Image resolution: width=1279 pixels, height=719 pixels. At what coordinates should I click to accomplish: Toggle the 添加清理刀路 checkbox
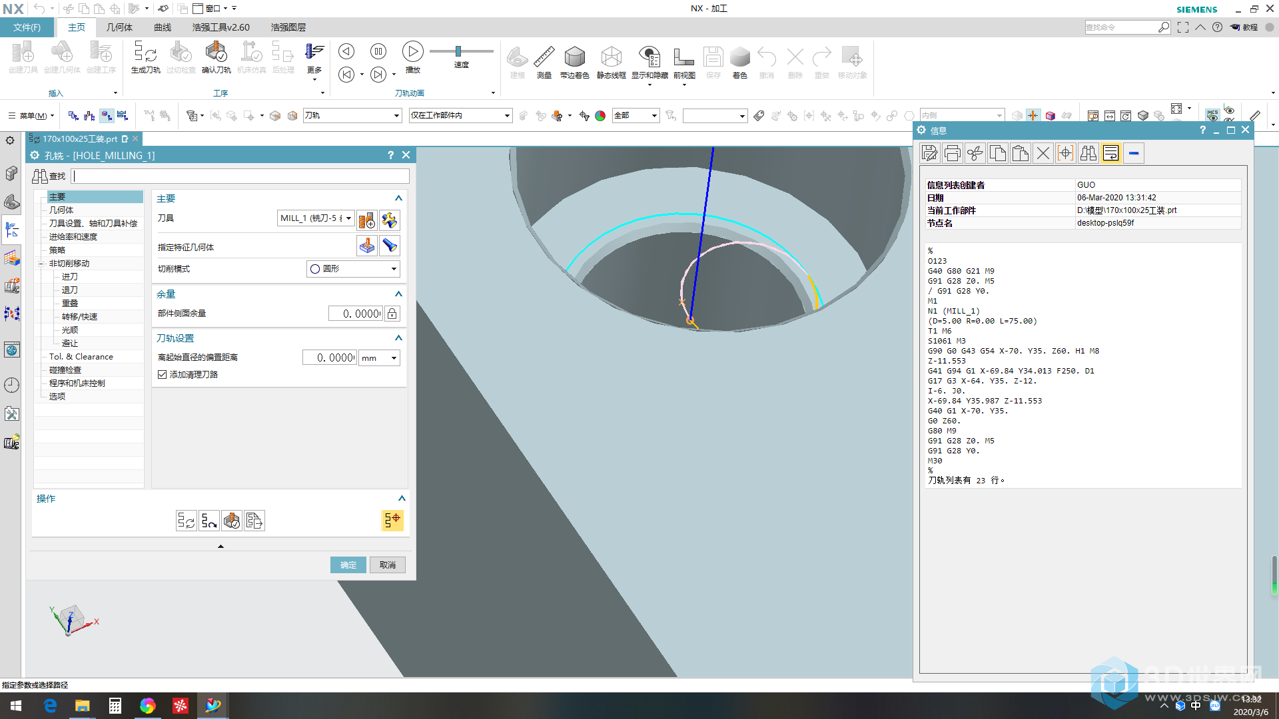[162, 375]
